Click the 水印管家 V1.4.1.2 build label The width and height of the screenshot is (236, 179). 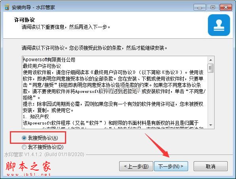(x=44, y=155)
